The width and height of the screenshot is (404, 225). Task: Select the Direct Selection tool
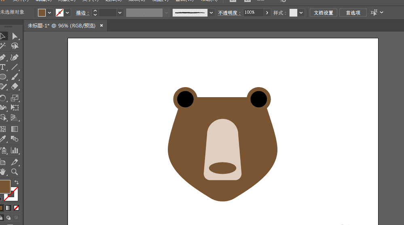pos(15,36)
